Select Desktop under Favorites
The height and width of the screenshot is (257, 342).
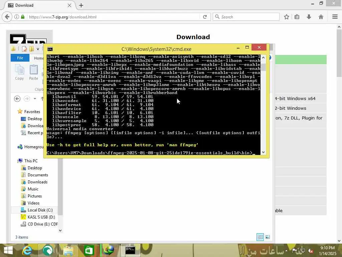[x=31, y=119]
